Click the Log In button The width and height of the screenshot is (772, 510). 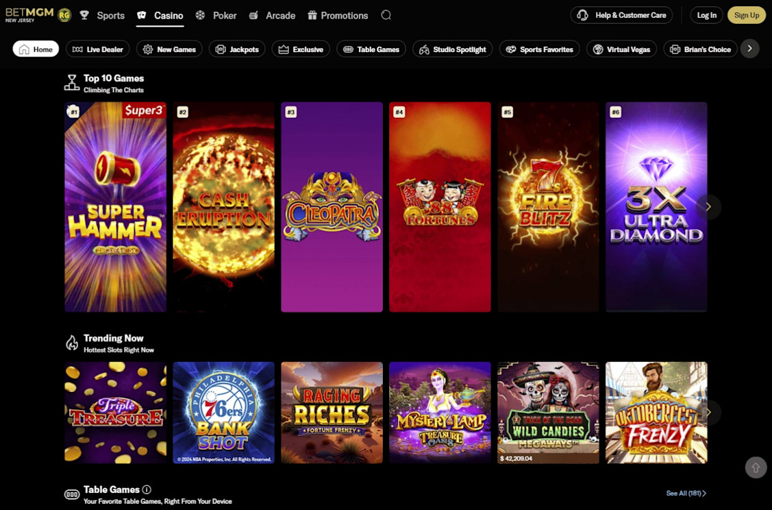[x=706, y=15]
